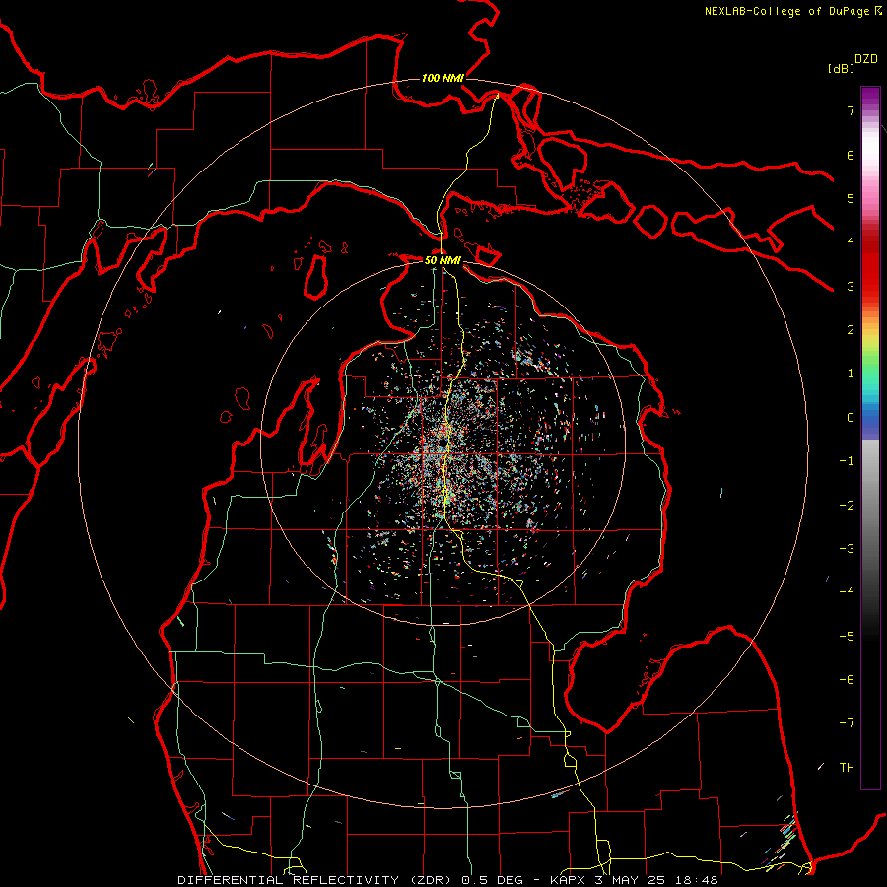Click the -3 value on the color scale
Screen dimensions: 887x887
pos(847,549)
